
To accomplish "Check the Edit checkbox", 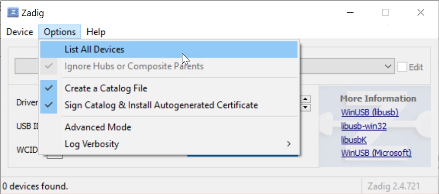I will pos(402,67).
